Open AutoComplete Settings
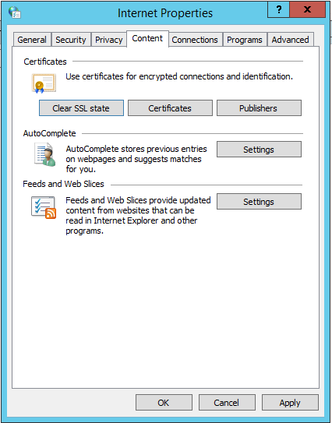Image resolution: width=332 pixels, height=423 pixels. pos(259,150)
